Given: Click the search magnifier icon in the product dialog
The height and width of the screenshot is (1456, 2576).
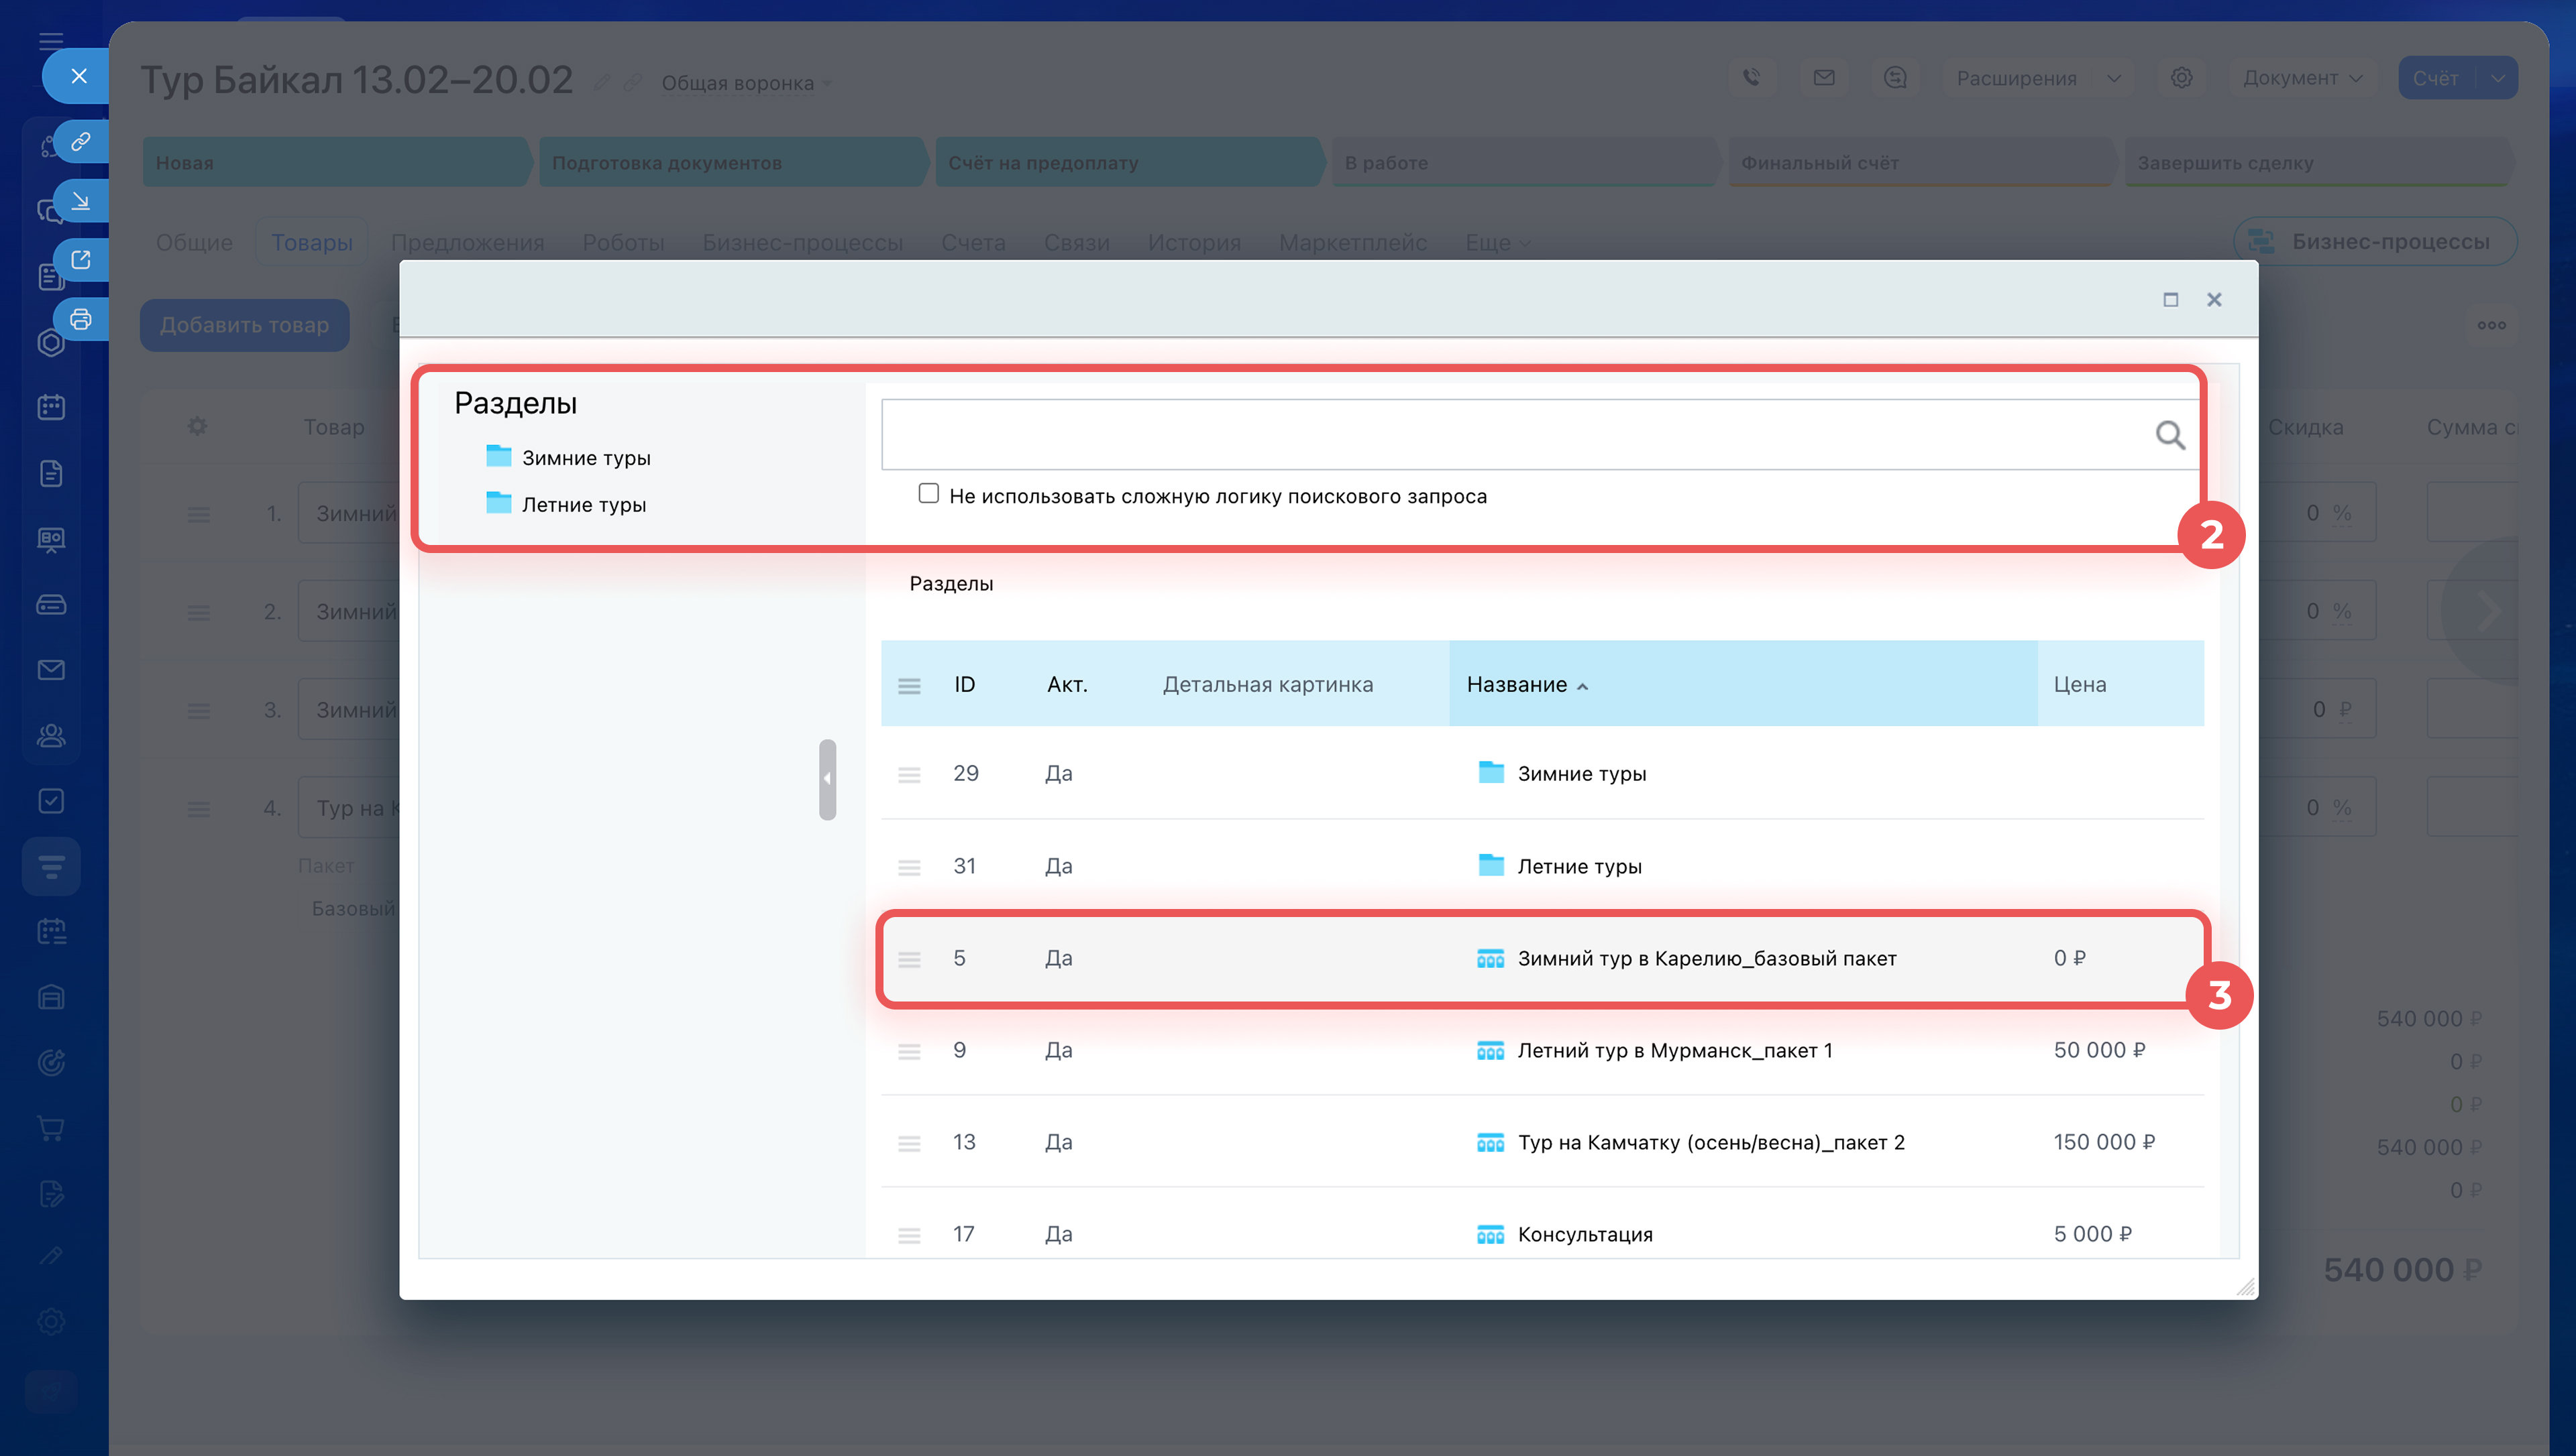Looking at the screenshot, I should point(2169,435).
